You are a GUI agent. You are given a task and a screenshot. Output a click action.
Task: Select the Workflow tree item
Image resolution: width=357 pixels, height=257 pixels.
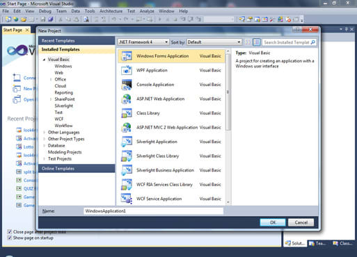[63, 126]
